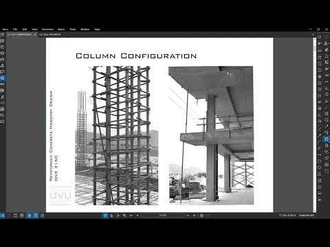The height and width of the screenshot is (247, 330).
Task: Click the Previous View circular icon
Action: tap(201, 215)
